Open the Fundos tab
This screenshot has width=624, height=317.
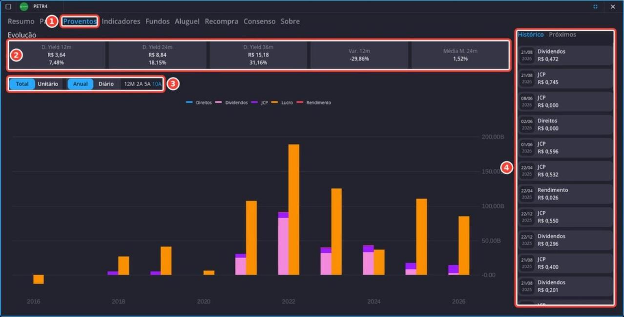pyautogui.click(x=158, y=21)
